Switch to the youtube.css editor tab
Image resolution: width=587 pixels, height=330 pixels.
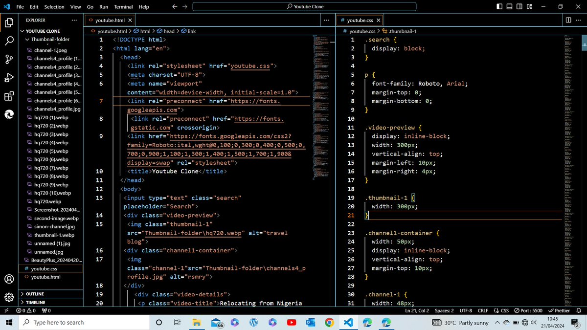pyautogui.click(x=360, y=21)
